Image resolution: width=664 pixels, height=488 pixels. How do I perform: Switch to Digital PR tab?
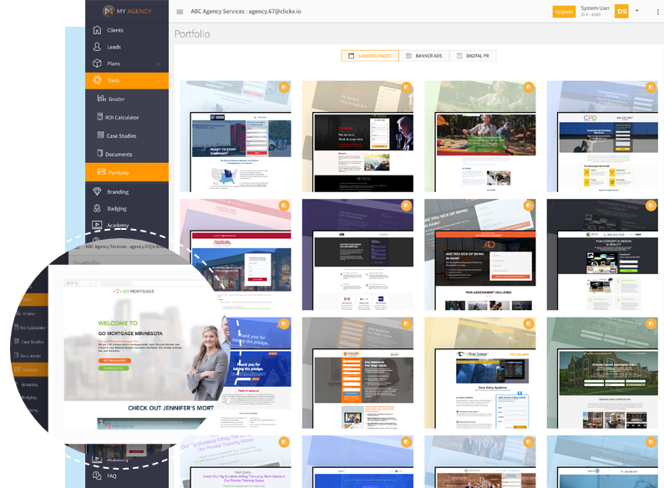473,56
